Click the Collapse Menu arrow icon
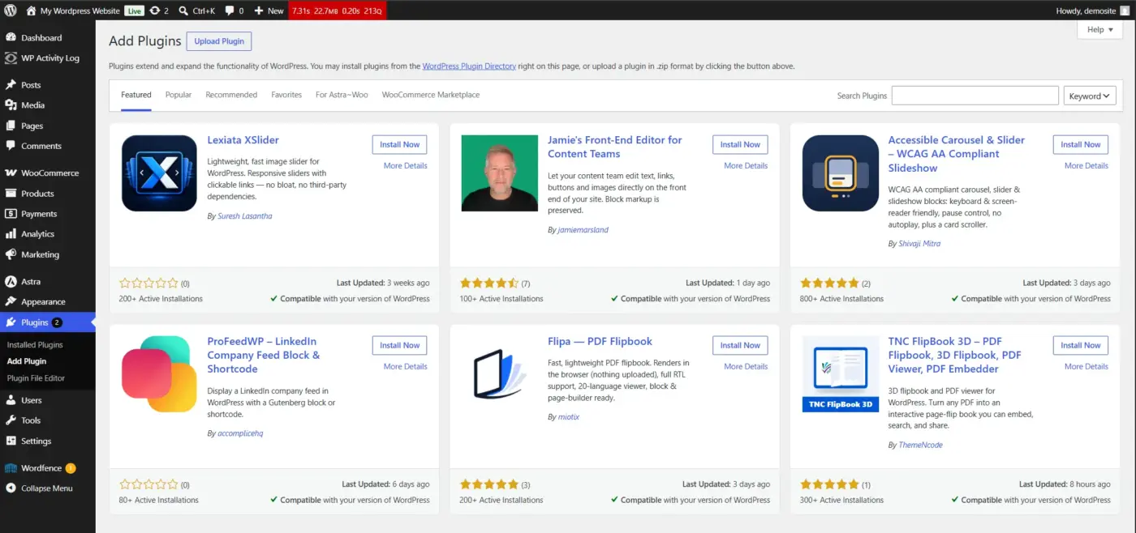The width and height of the screenshot is (1136, 533). (11, 488)
